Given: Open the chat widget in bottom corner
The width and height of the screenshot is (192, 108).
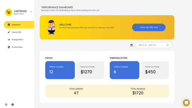Looking at the screenshot, I should [x=186, y=103].
